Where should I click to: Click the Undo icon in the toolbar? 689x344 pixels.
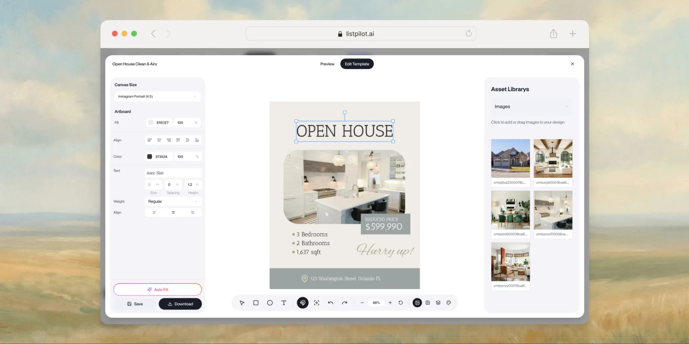click(x=331, y=303)
